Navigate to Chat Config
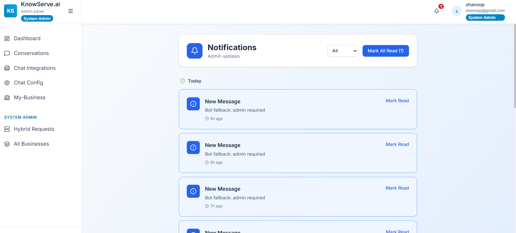 (x=28, y=83)
